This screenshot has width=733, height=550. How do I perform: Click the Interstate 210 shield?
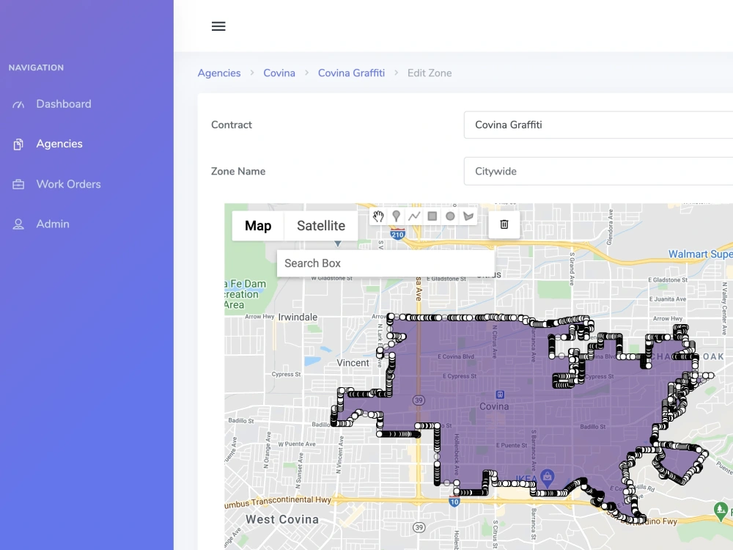[x=397, y=235]
